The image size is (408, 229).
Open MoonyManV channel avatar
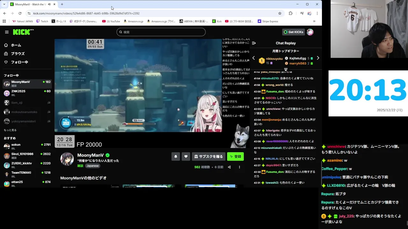coord(67,159)
